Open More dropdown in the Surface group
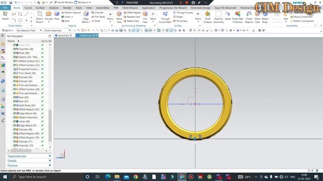The width and height of the screenshot is (323, 181). point(198,17)
